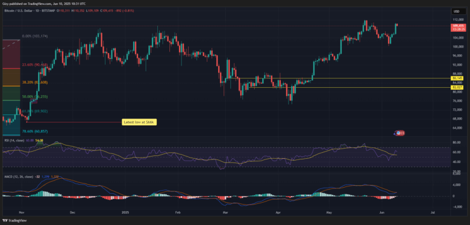
Task: Select the 61.80% Fibonacci level label
Action: tap(35, 111)
